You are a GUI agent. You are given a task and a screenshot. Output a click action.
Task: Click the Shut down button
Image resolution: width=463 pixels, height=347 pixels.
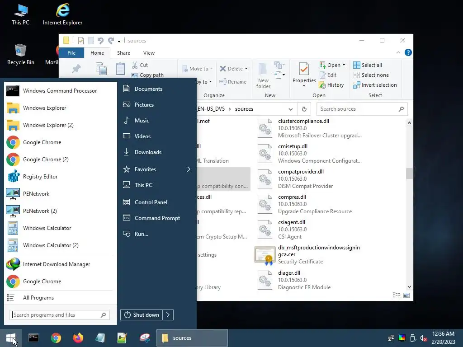pyautogui.click(x=142, y=315)
